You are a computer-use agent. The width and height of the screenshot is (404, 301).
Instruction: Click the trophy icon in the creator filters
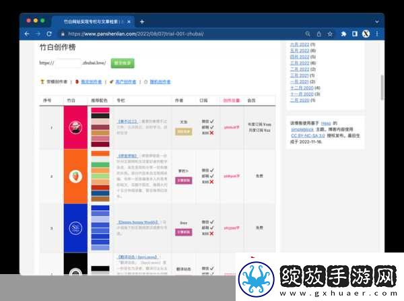[x=42, y=81]
